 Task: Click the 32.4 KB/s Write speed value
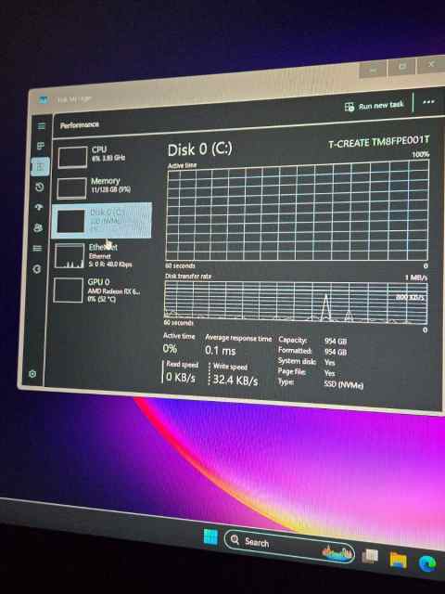(235, 380)
